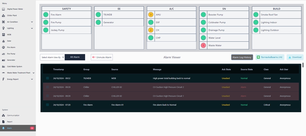The width and height of the screenshot is (306, 136).
Task: Click the Fire Pump green status light
Action: coord(46,22)
